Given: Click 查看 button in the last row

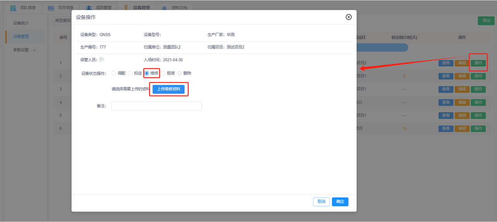Looking at the screenshot, I should point(445,128).
